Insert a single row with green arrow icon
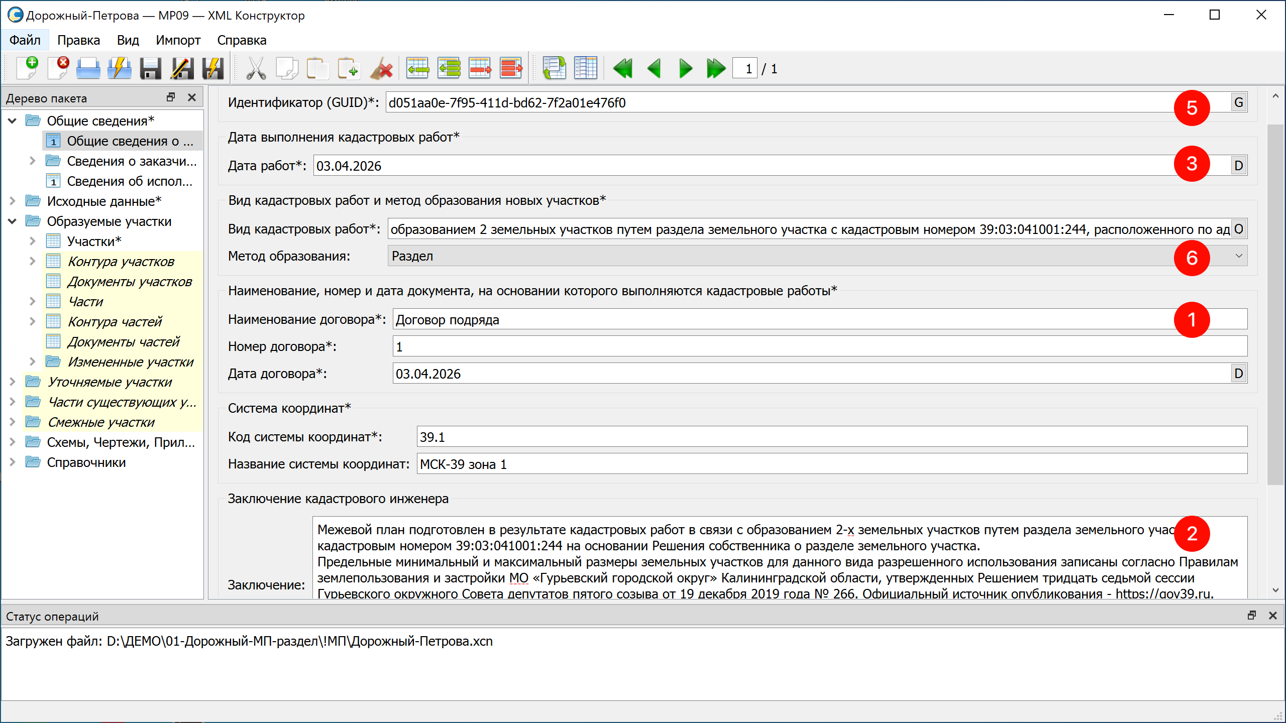1286x723 pixels. (x=418, y=68)
